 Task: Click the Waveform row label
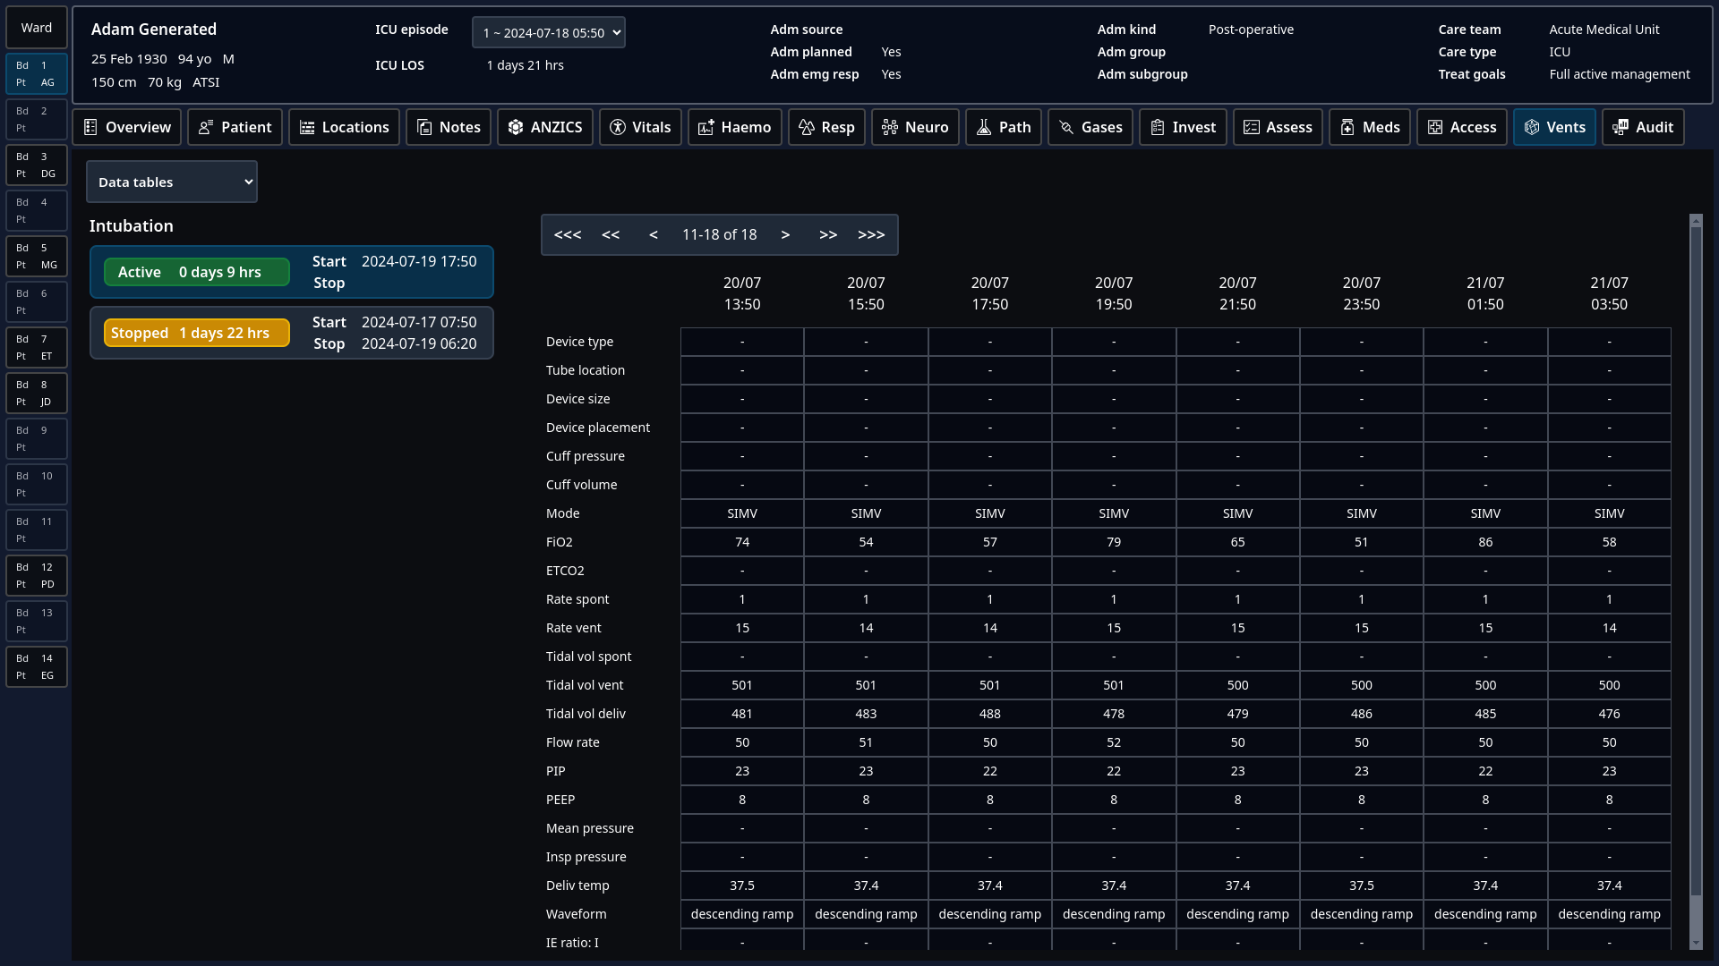click(x=577, y=914)
